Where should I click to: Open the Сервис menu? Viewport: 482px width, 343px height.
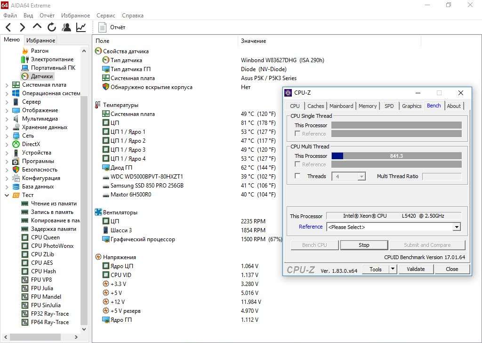coord(106,16)
